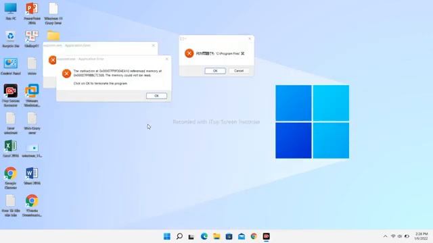
Task: Open the Control Panel desktop icon
Action: pos(11,66)
